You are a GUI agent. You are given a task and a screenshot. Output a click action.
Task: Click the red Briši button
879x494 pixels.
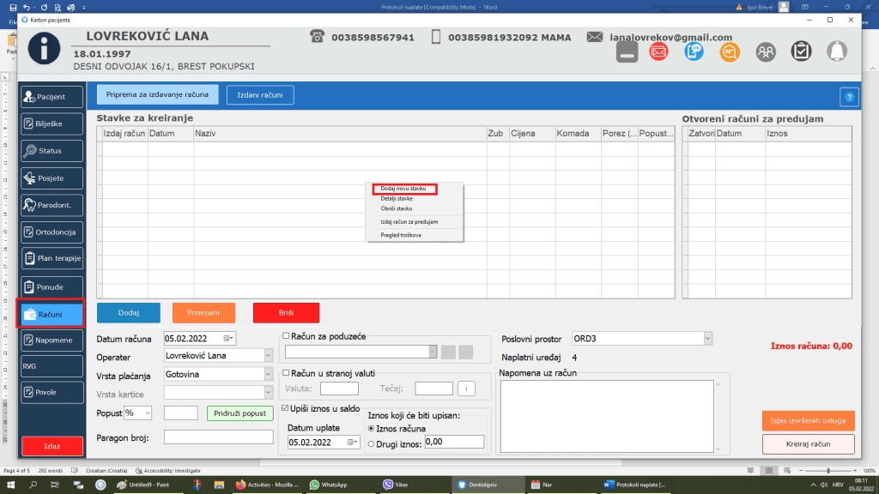287,312
